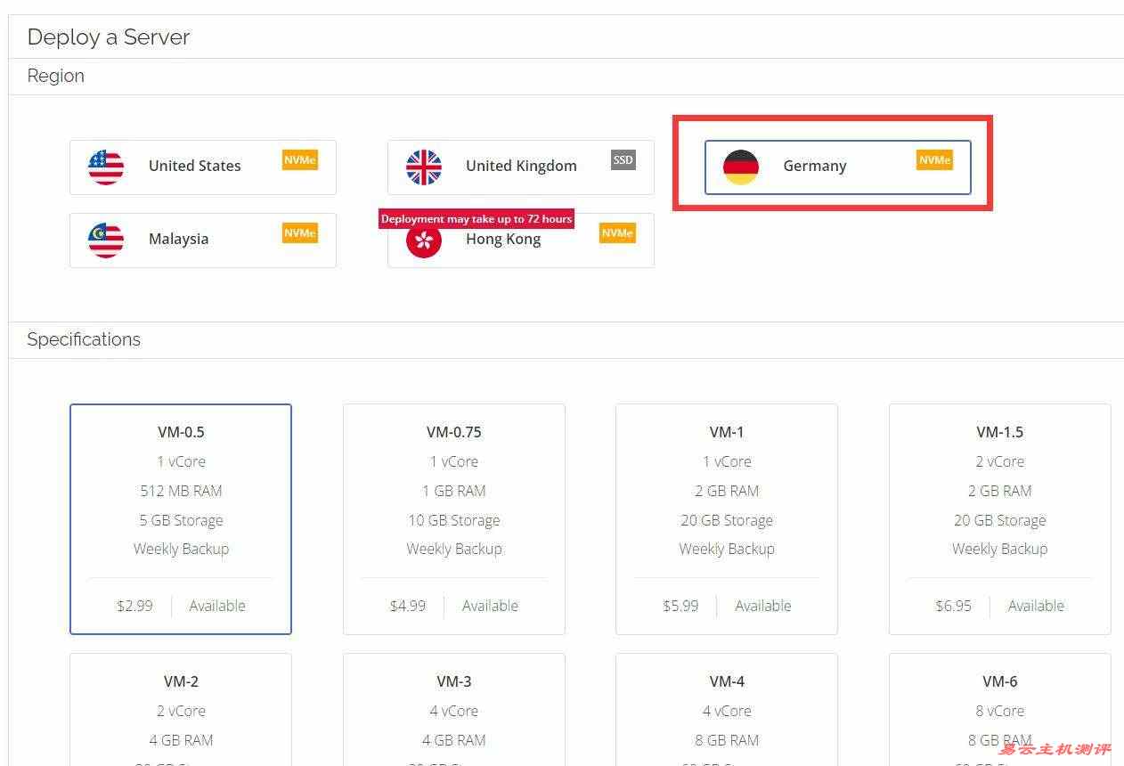Screen dimensions: 1124x766
Task: Click the Deployment may take up to 72 hours notice
Action: coord(476,218)
